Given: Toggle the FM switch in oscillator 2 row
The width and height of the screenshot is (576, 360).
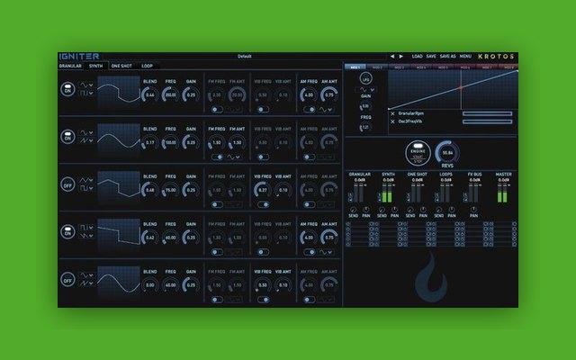Looking at the screenshot, I should click(217, 157).
